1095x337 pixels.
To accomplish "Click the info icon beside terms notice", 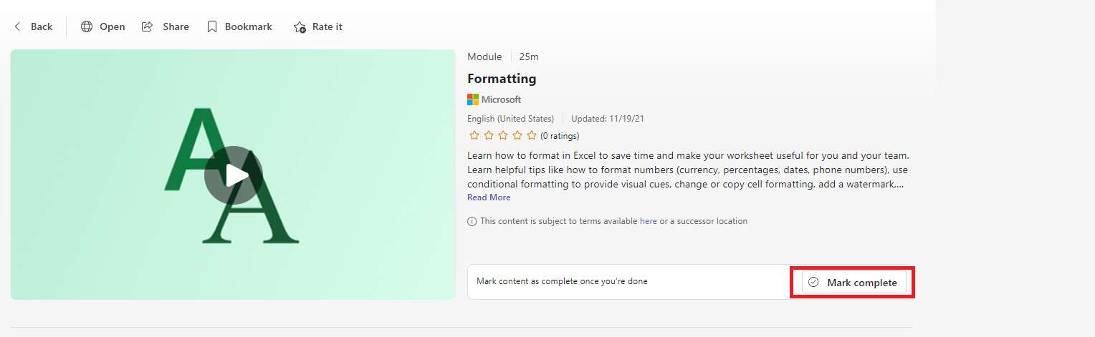I will click(x=472, y=222).
